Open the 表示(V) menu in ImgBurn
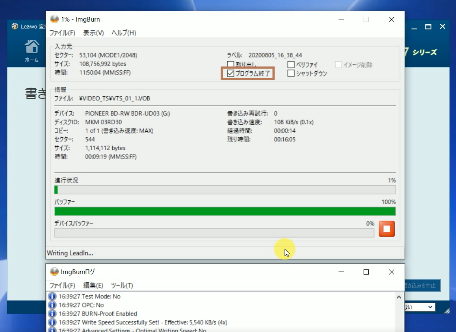The height and width of the screenshot is (332, 456). [93, 33]
